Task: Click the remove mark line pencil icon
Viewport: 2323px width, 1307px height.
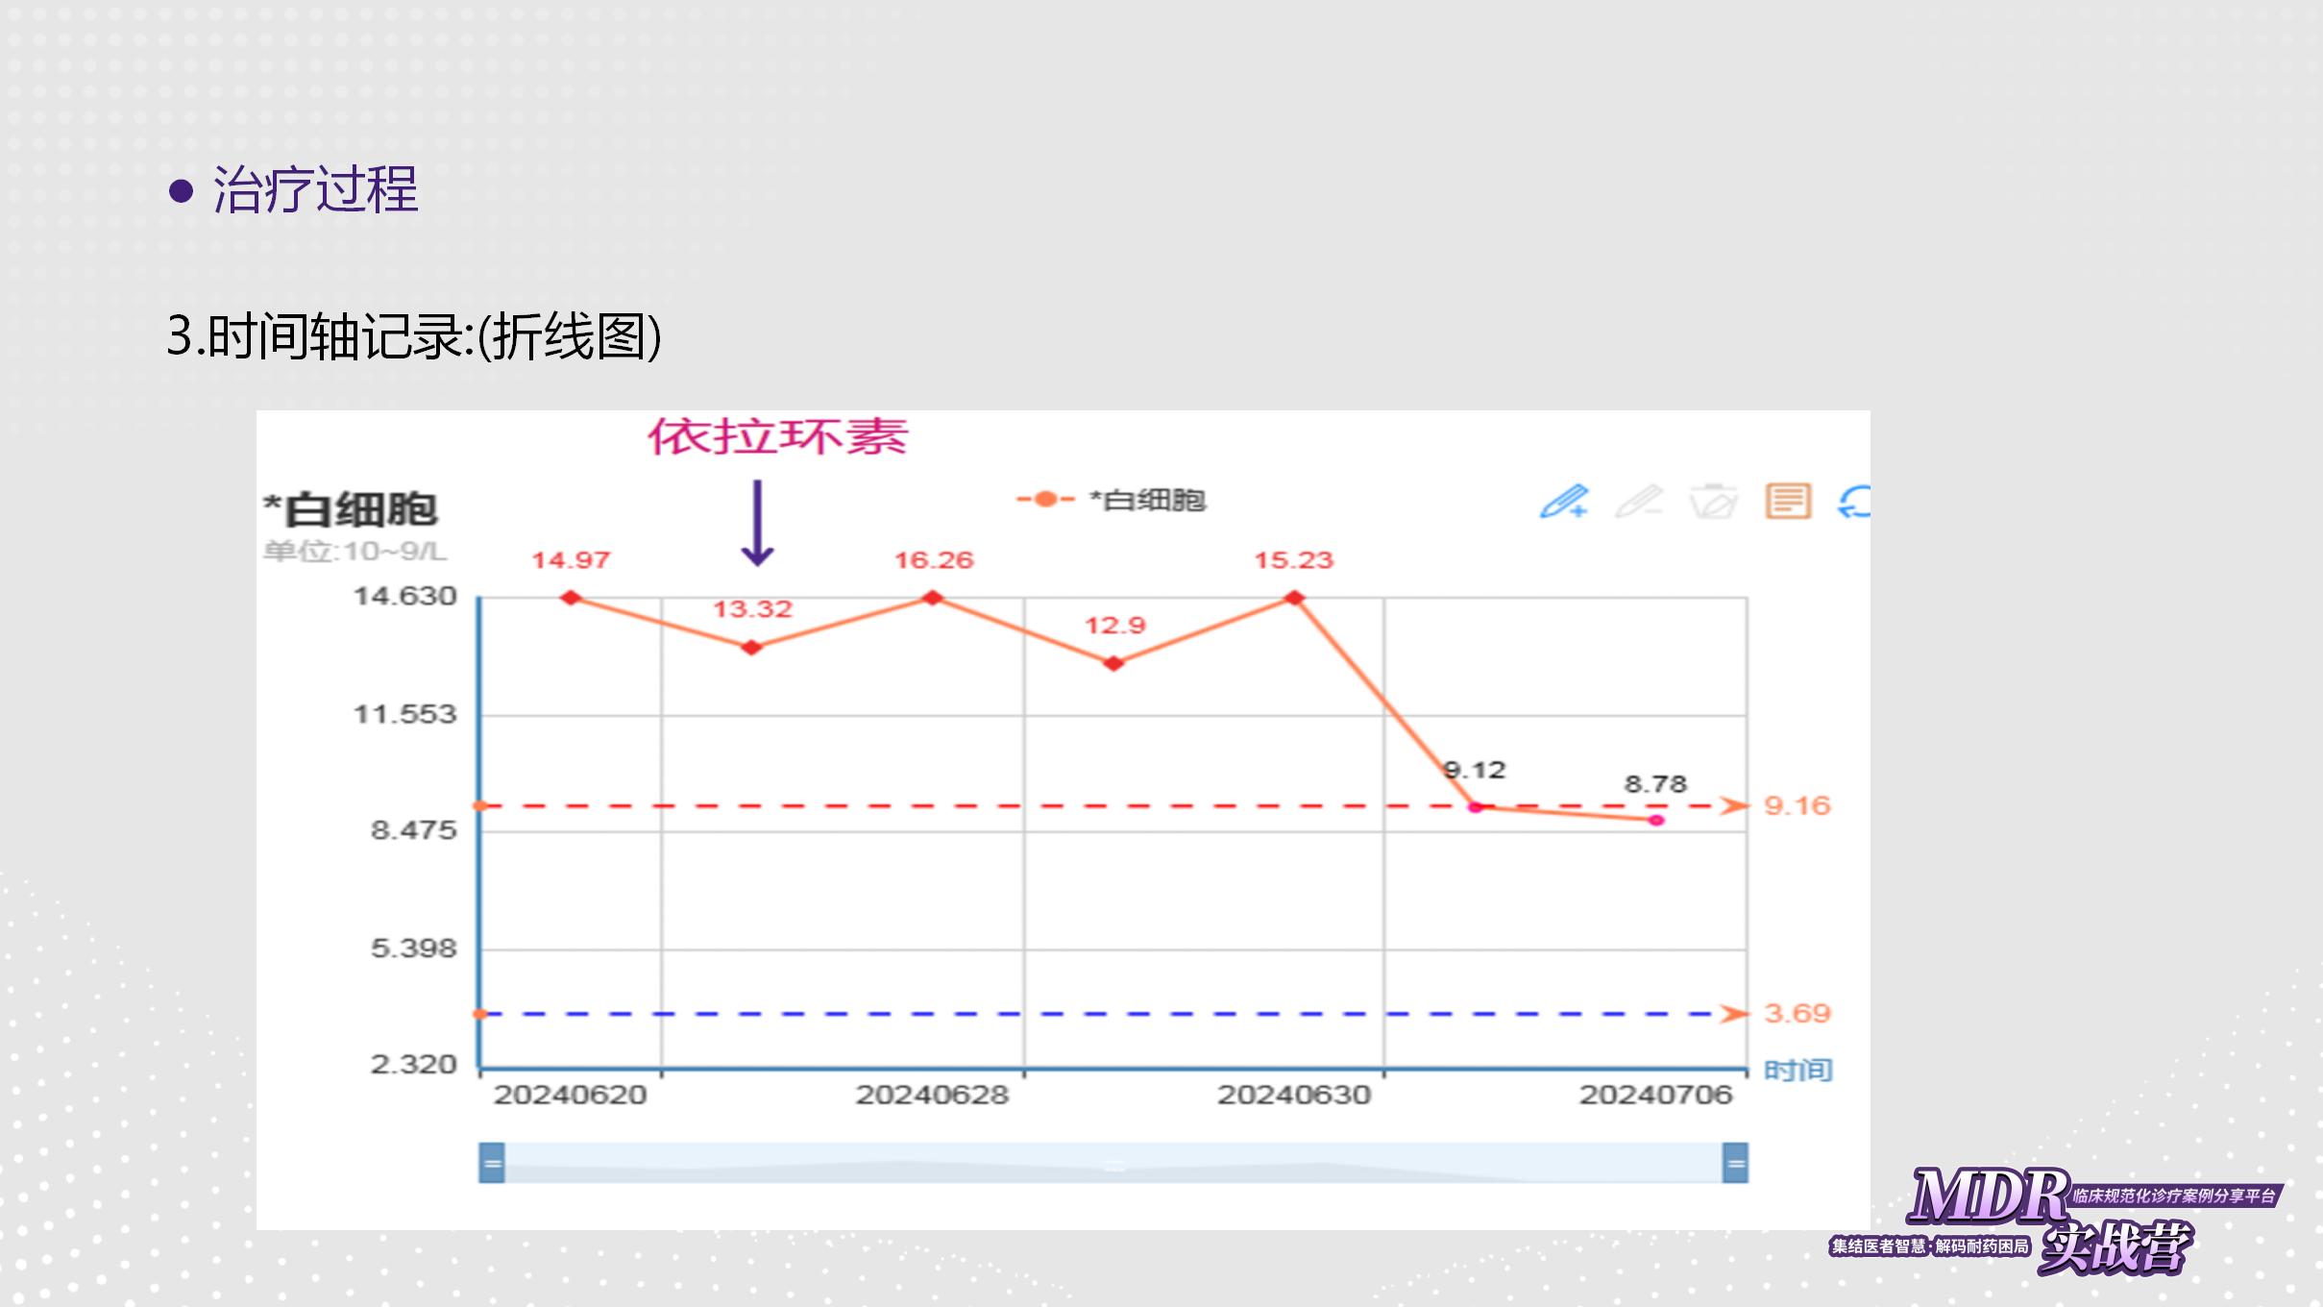Action: [x=1638, y=502]
